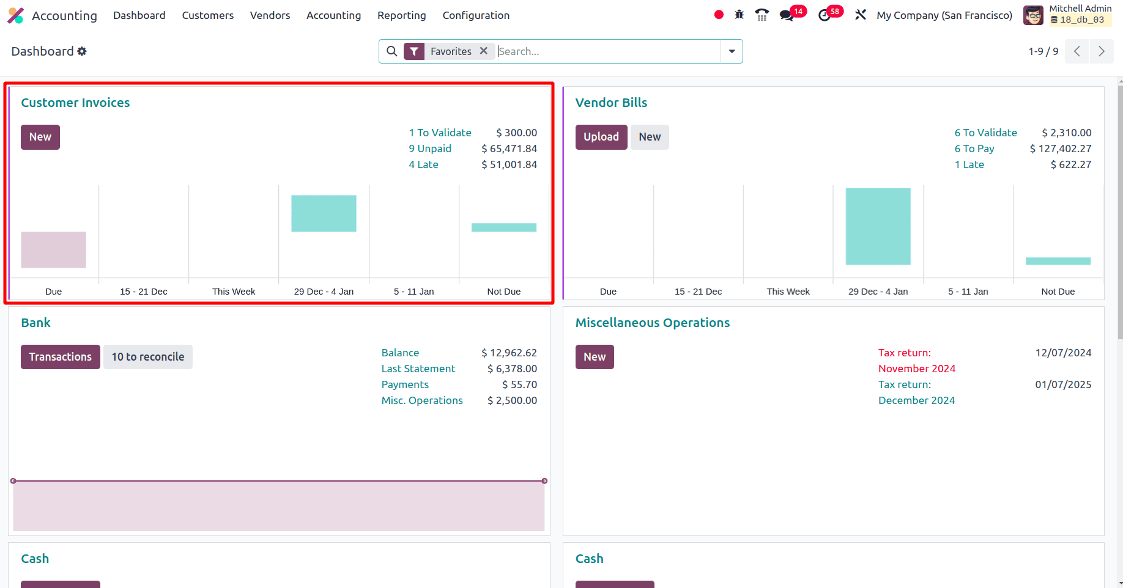Open the bank Balance link
Image resolution: width=1123 pixels, height=588 pixels.
click(400, 353)
